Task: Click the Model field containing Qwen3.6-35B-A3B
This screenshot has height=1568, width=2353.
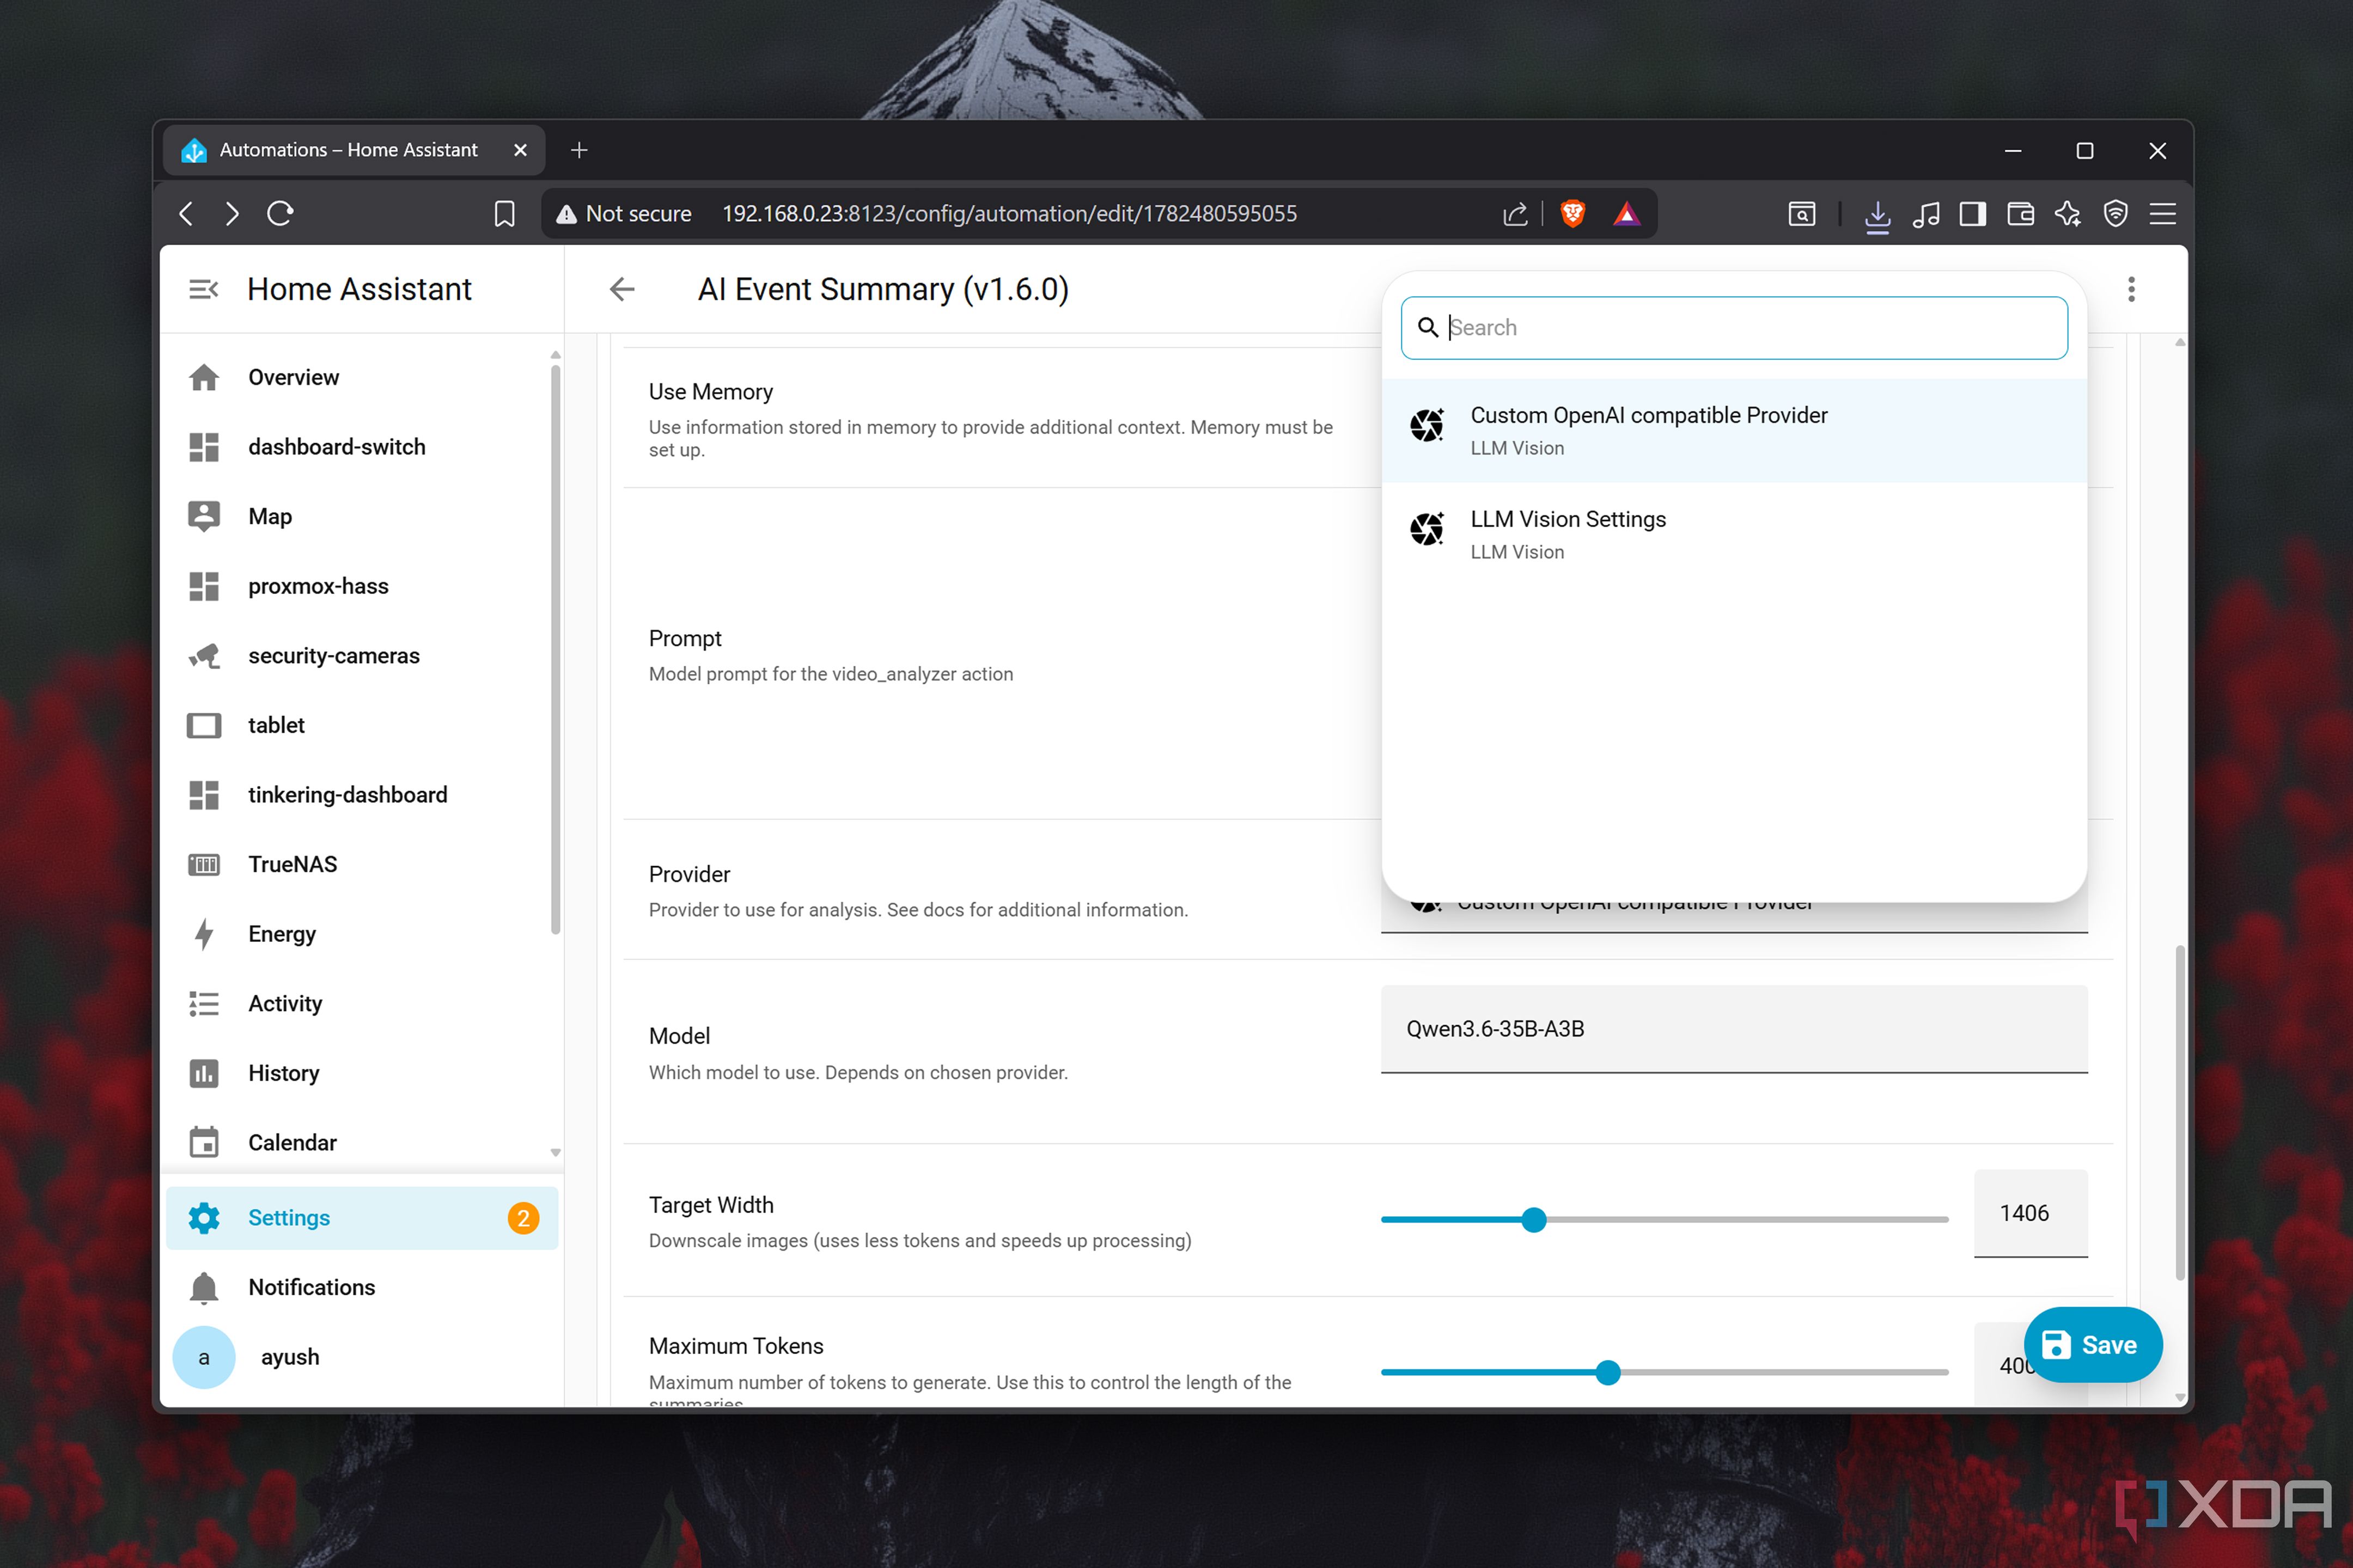Action: (1734, 1029)
